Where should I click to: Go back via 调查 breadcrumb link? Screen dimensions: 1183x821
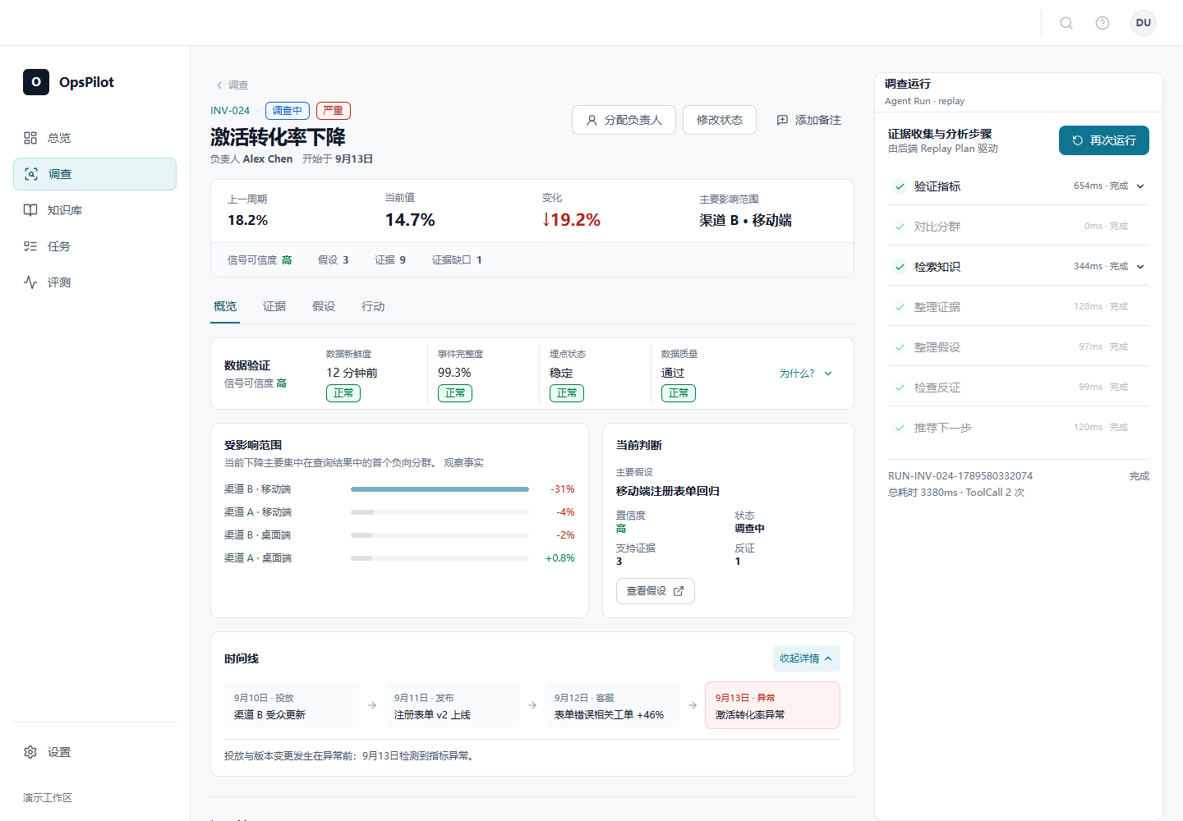pyautogui.click(x=232, y=85)
